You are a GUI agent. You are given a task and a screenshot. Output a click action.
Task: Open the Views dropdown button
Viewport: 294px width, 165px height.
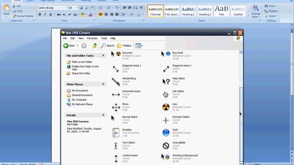[x=139, y=45]
